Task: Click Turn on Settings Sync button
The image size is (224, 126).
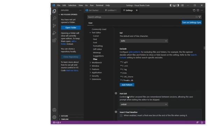Action: pyautogui.click(x=191, y=22)
